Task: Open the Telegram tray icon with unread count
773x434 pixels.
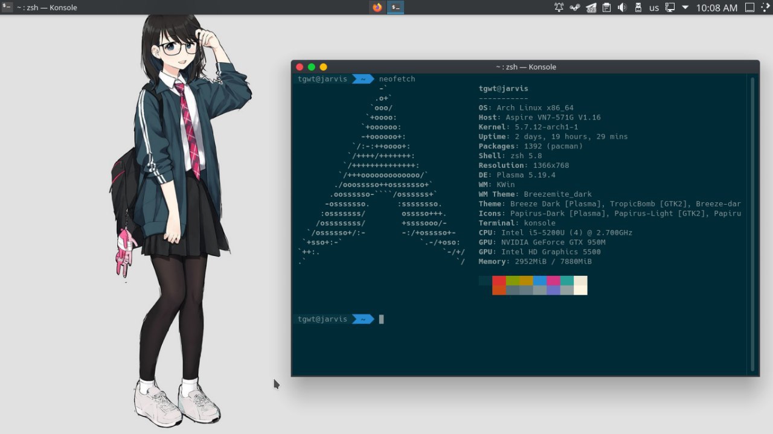Action: (591, 8)
